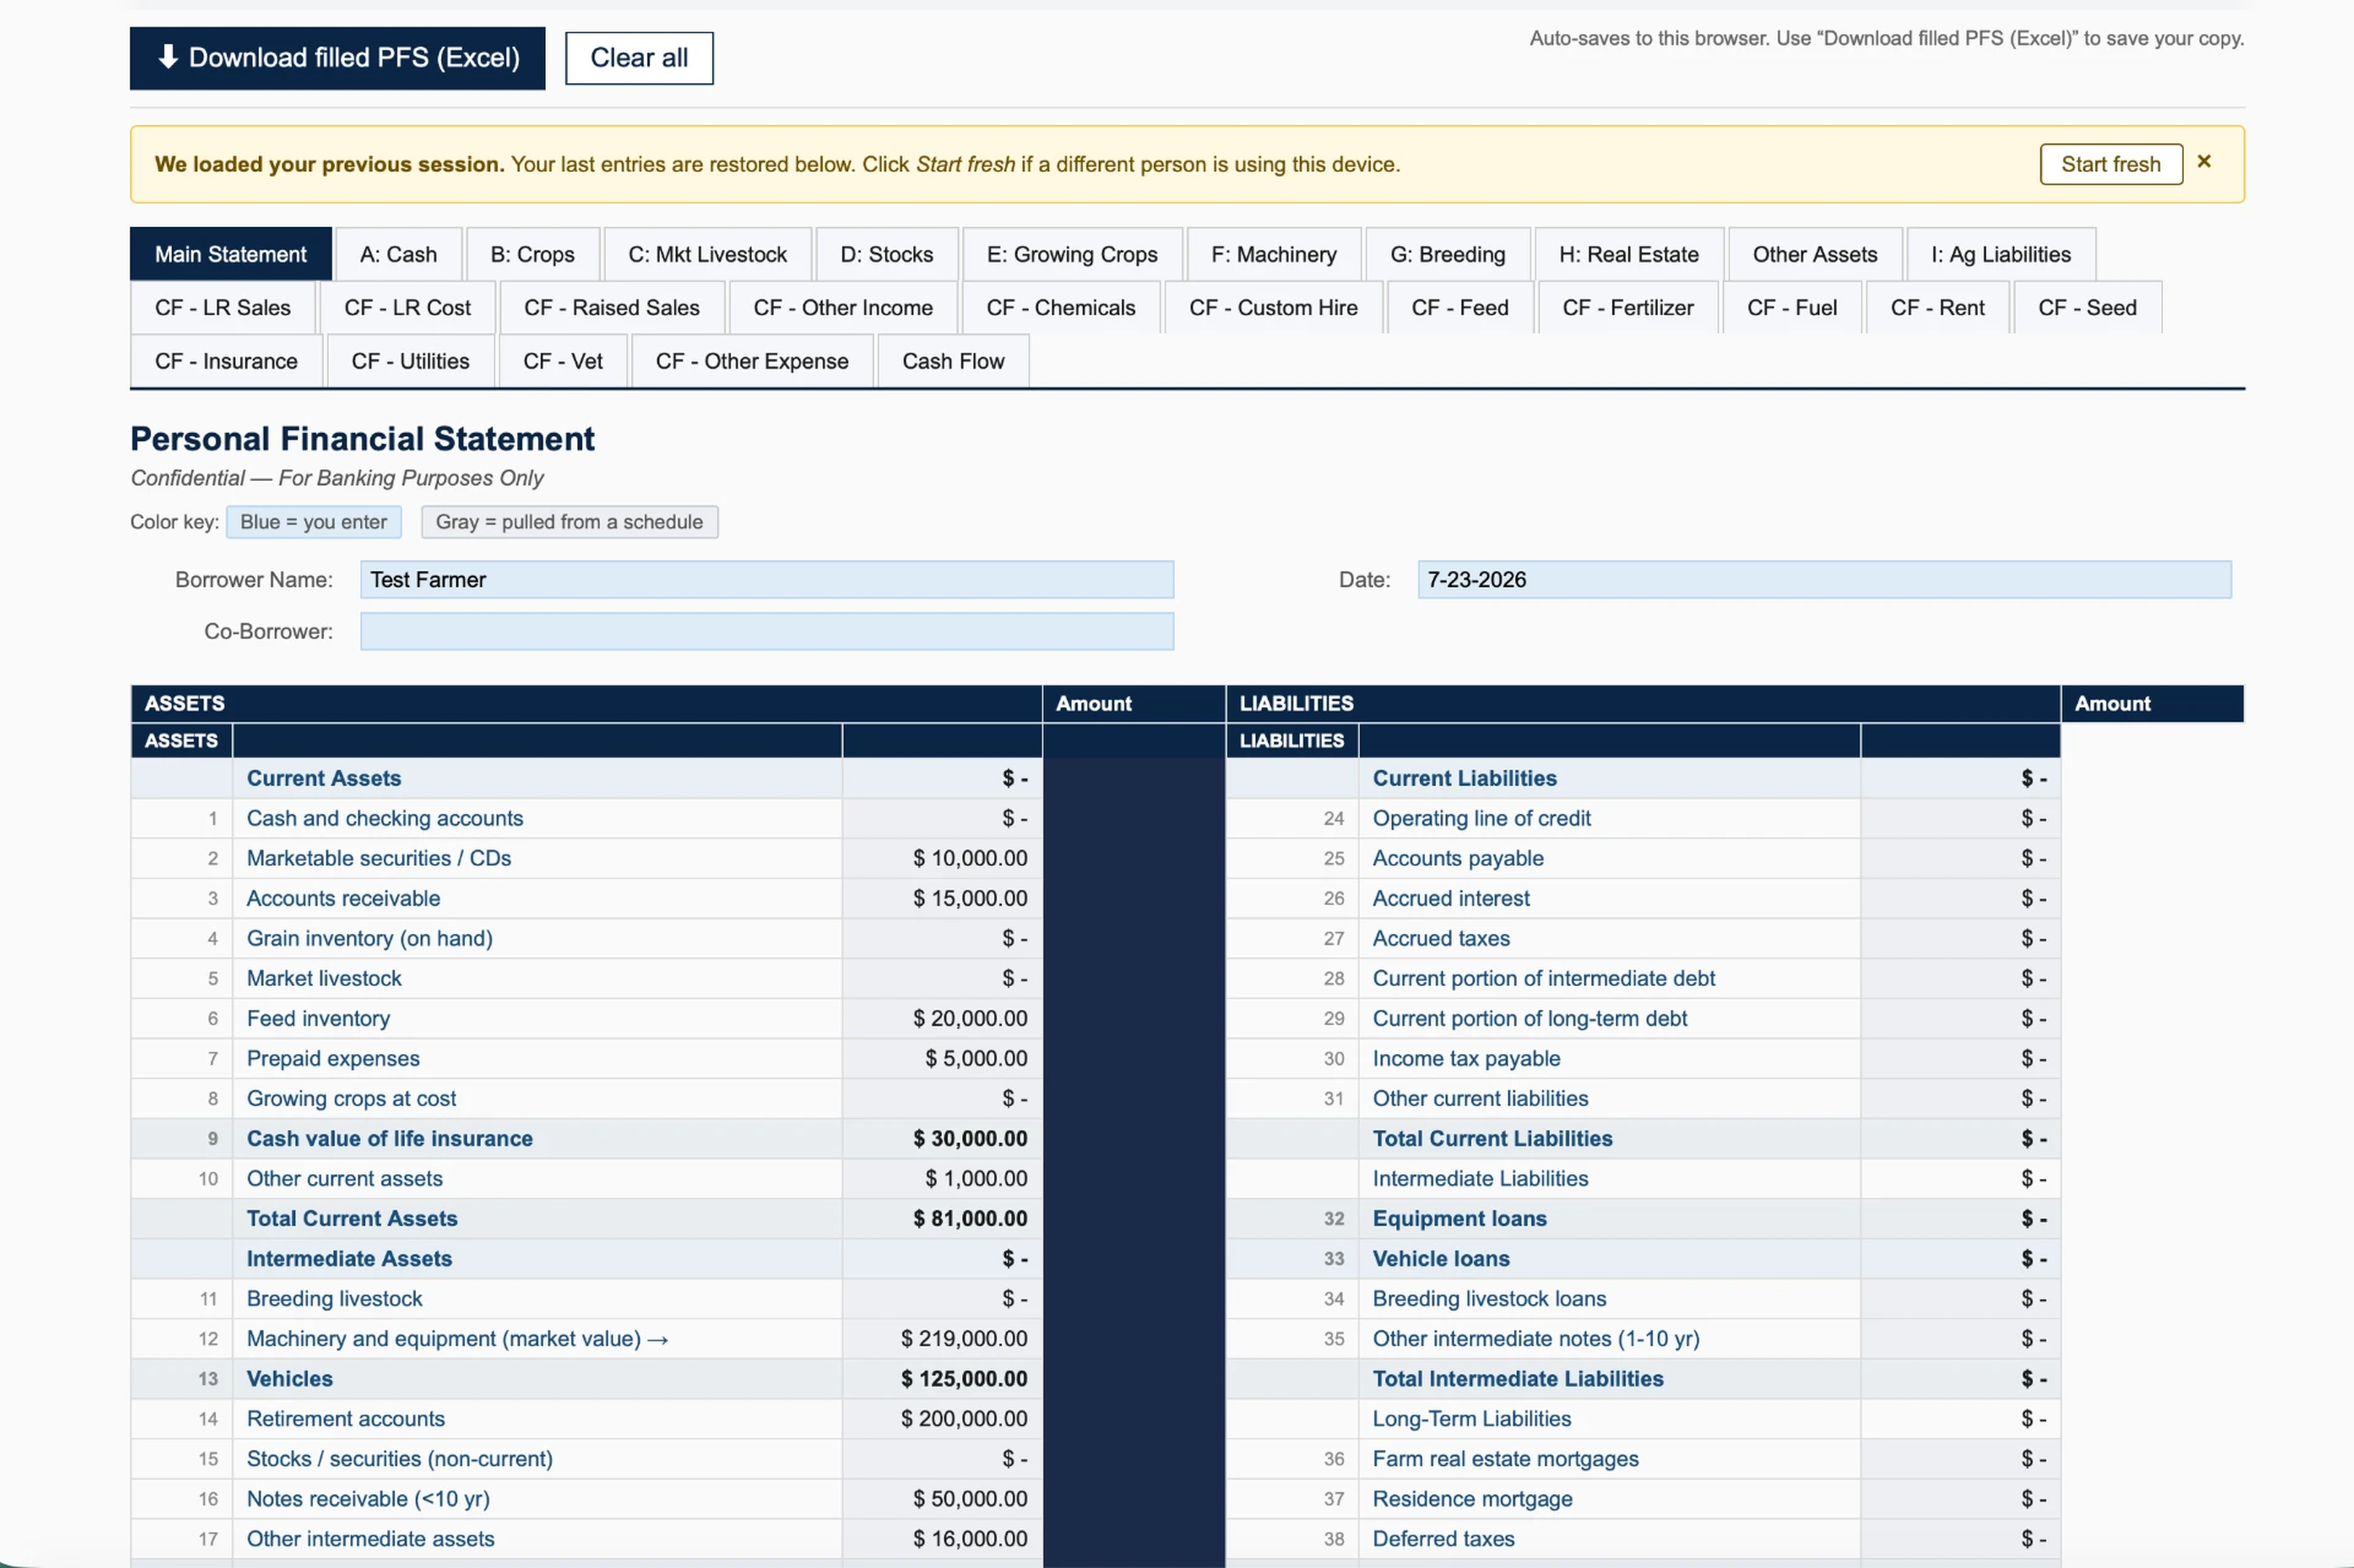Select CF - Vet tab
The image size is (2354, 1568).
coord(563,361)
